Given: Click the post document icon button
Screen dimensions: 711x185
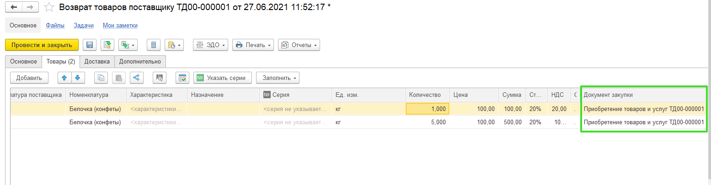Looking at the screenshot, I should pyautogui.click(x=107, y=45).
